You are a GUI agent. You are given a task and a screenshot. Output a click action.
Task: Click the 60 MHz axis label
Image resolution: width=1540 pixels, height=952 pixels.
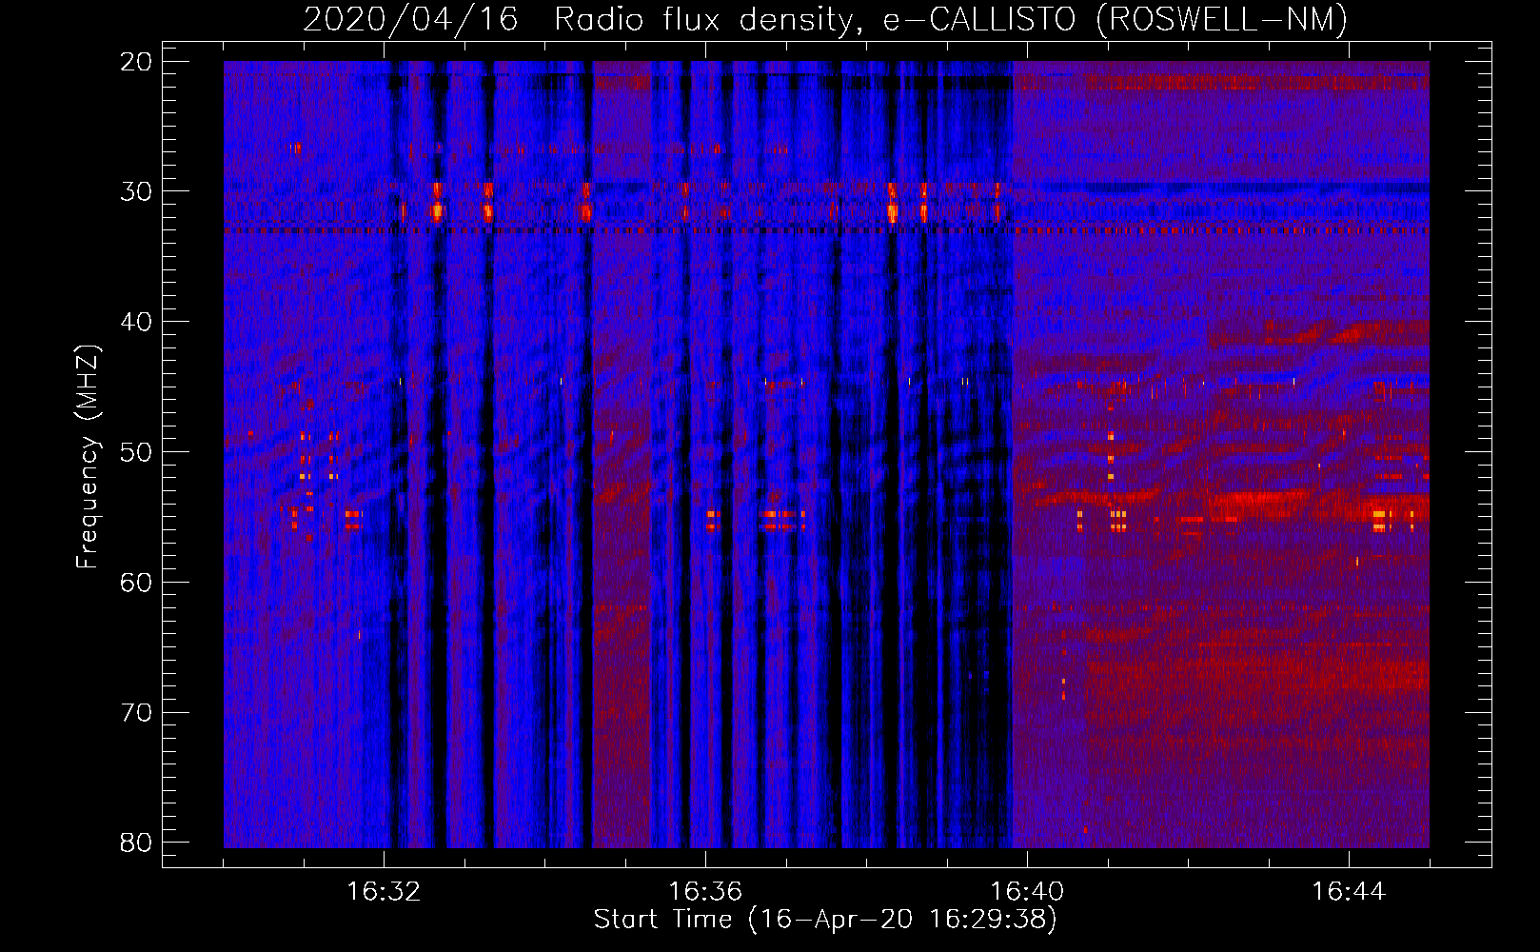[x=137, y=582]
